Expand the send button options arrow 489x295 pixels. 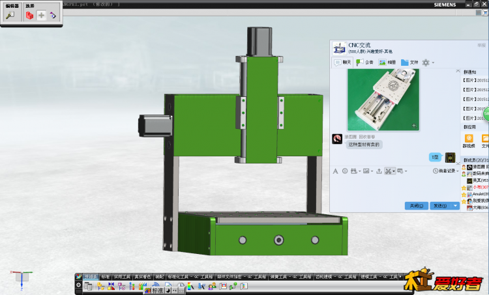pyautogui.click(x=456, y=206)
